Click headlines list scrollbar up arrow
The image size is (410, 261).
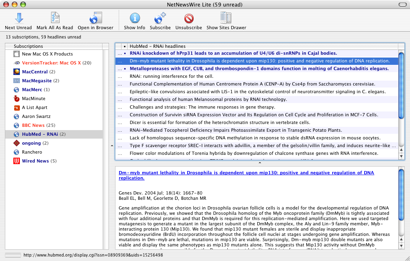point(401,150)
